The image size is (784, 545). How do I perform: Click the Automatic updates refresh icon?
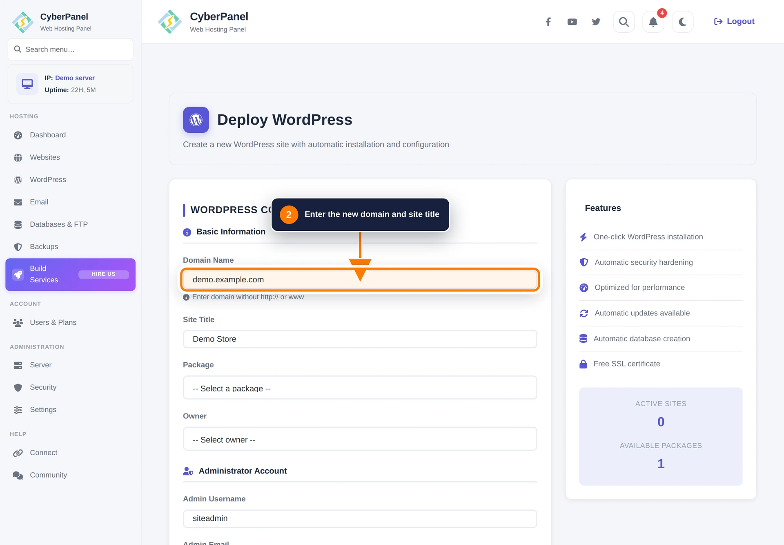click(x=584, y=313)
